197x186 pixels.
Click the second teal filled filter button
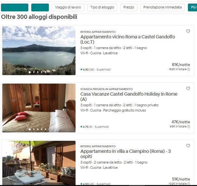(40, 7)
